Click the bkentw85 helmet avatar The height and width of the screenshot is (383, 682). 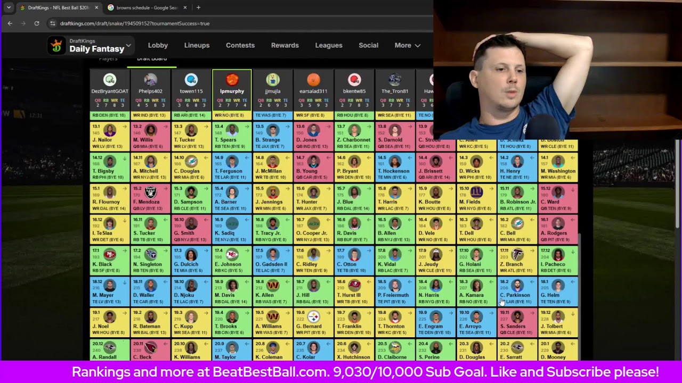(x=354, y=80)
